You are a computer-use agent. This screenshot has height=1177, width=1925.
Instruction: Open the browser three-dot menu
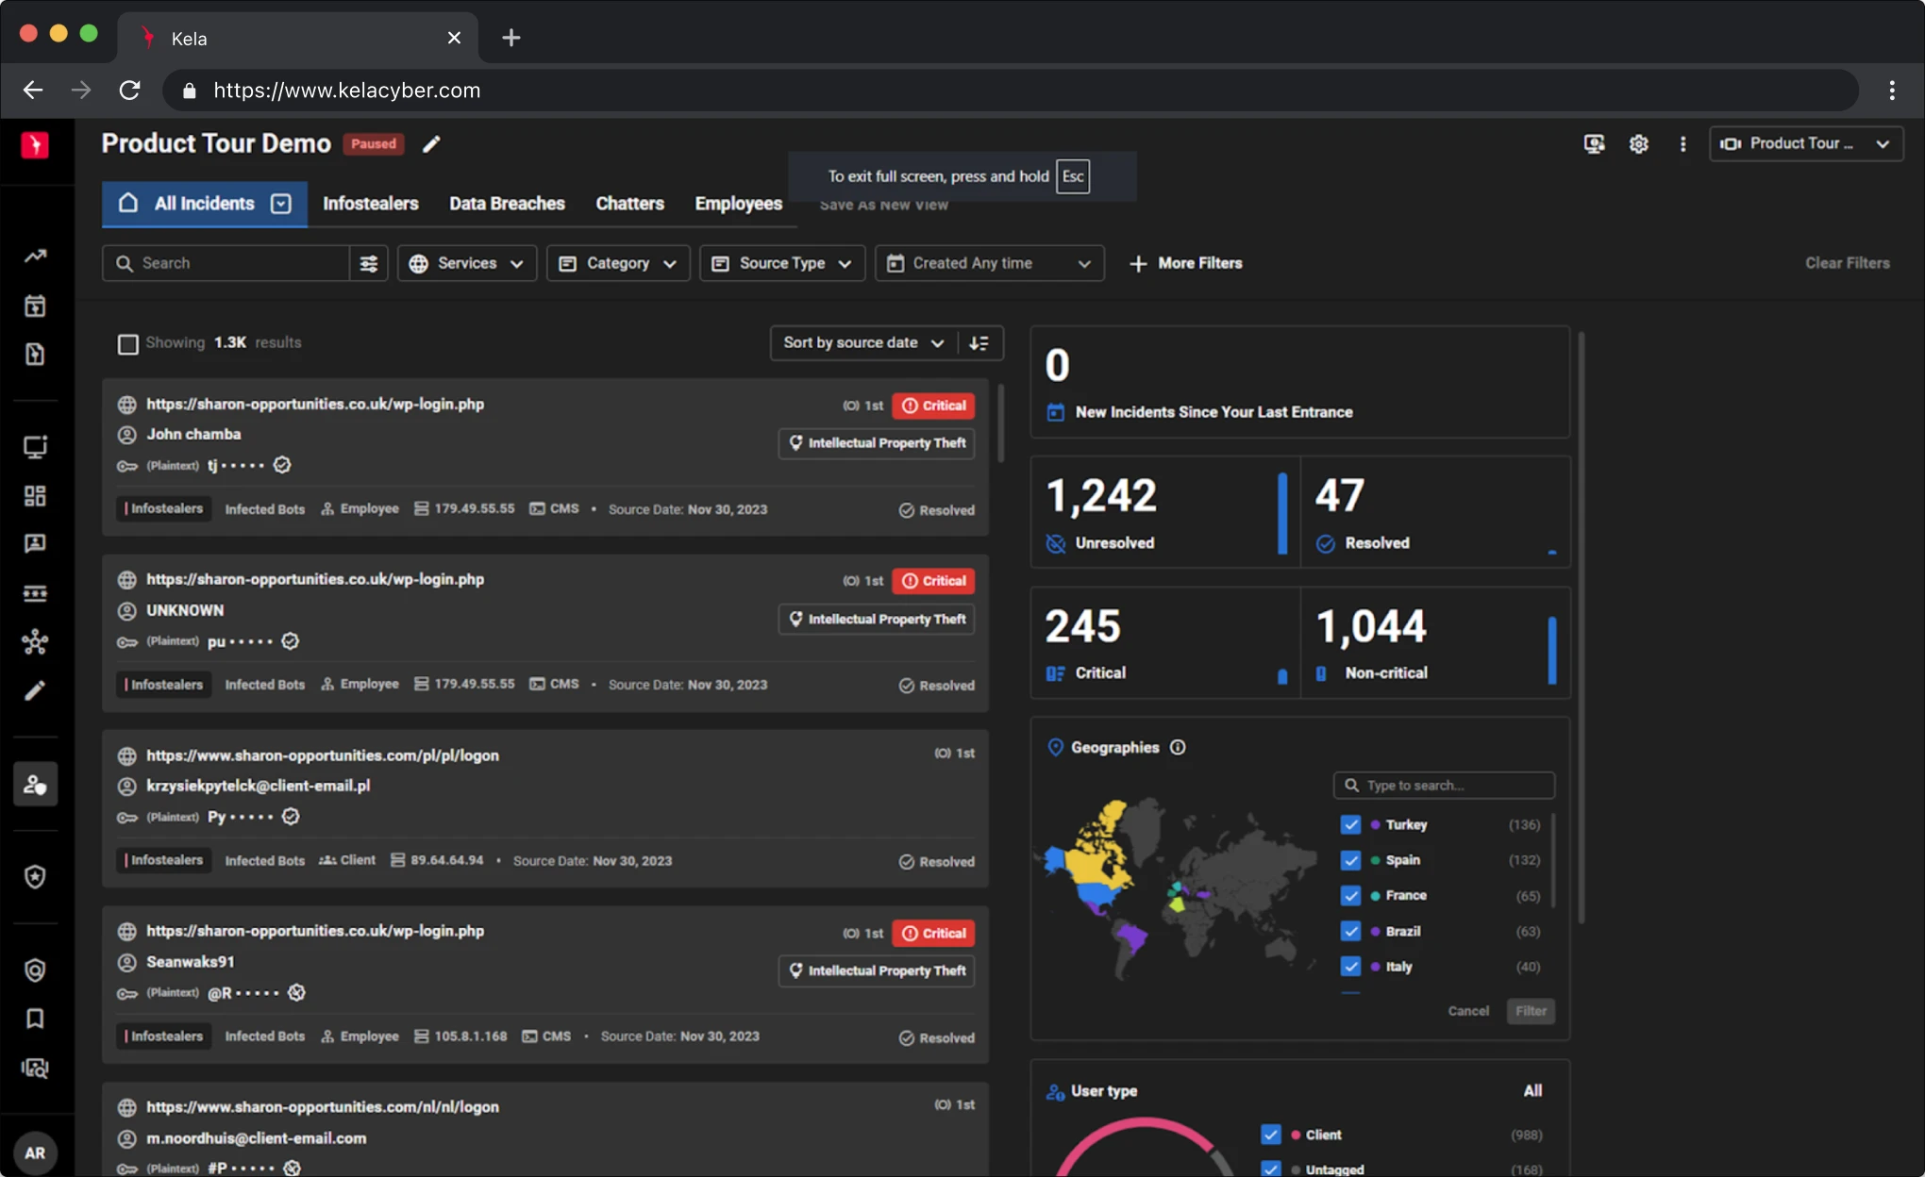[x=1892, y=90]
